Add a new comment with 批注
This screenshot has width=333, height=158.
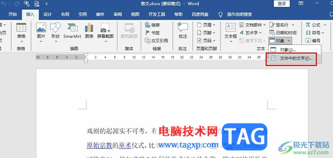click(x=183, y=31)
